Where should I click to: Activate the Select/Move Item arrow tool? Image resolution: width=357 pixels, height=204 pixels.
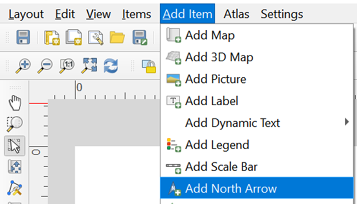15,146
